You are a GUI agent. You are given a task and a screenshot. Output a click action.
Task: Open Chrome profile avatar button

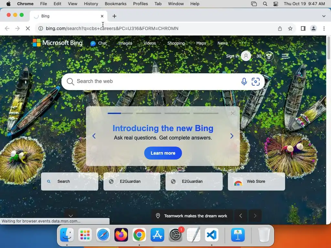click(314, 28)
